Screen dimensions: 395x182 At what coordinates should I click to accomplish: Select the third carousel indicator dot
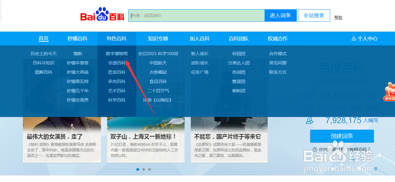pyautogui.click(x=150, y=169)
